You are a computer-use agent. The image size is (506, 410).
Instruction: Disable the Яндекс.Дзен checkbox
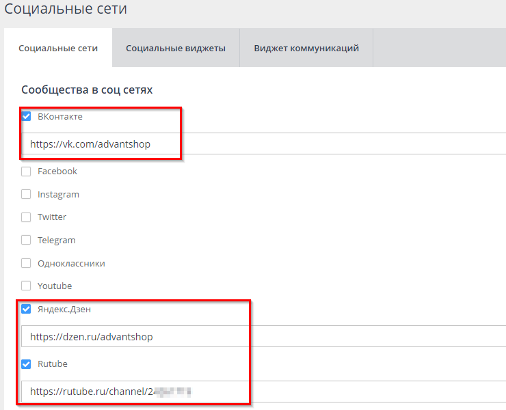[x=27, y=309]
